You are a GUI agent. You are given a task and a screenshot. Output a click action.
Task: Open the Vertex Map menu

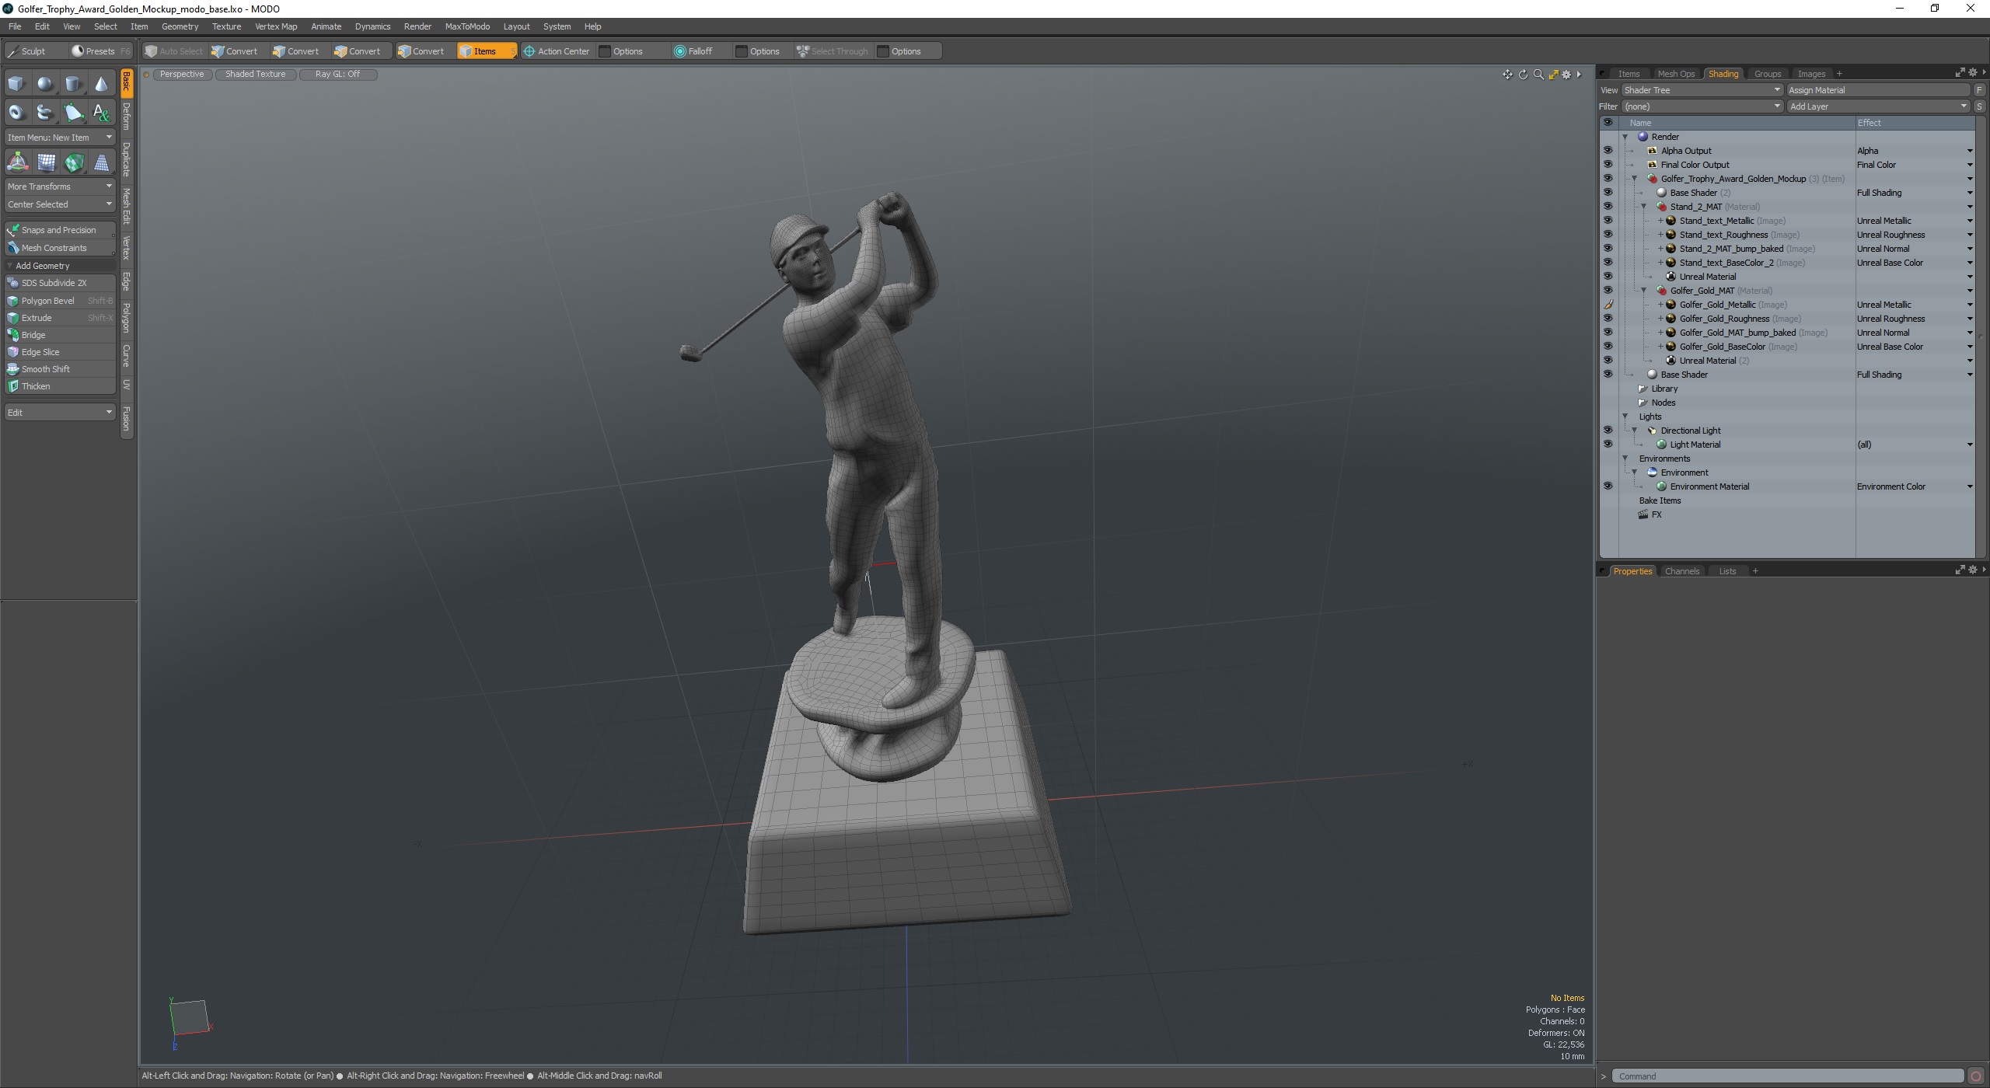point(276,26)
